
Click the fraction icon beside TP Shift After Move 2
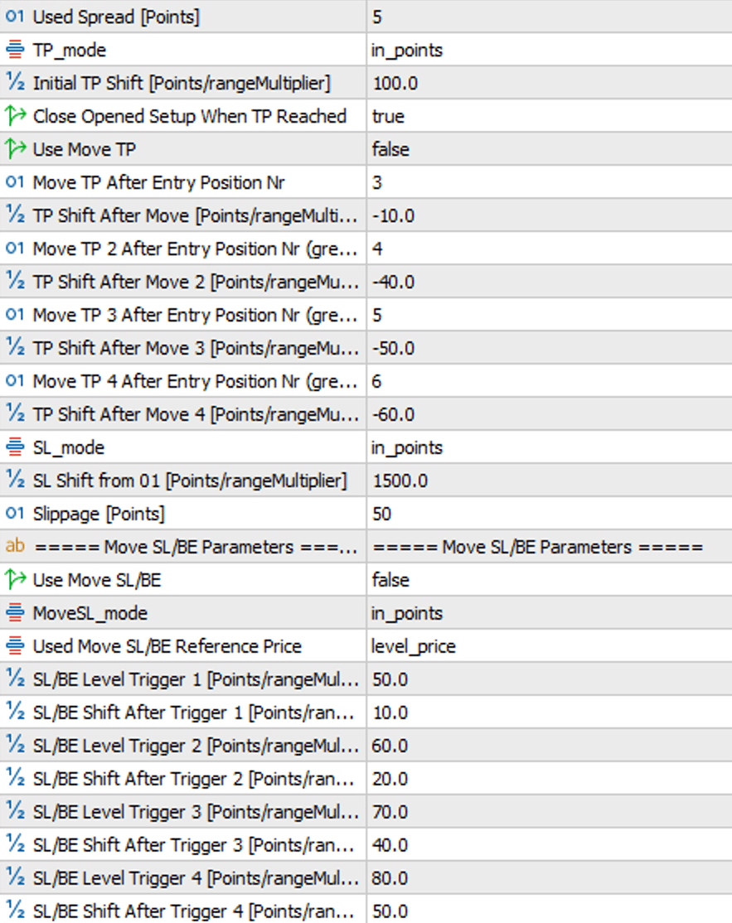[15, 282]
